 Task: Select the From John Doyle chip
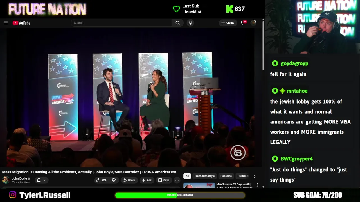pos(204,176)
